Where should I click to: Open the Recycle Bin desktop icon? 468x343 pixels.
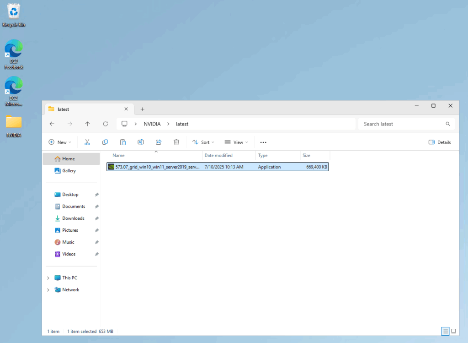click(14, 15)
